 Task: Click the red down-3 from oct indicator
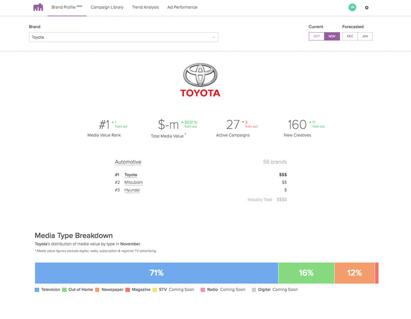250,124
